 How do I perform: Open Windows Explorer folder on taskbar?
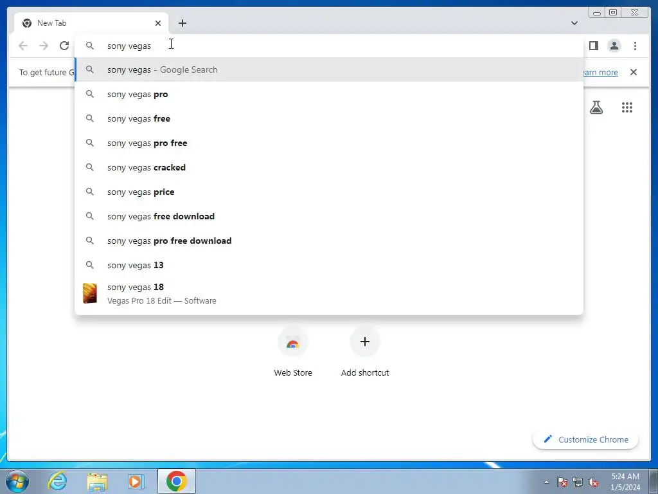point(97,481)
